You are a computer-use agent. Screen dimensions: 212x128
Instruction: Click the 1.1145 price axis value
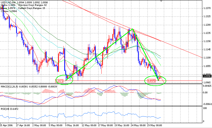coord(207,50)
